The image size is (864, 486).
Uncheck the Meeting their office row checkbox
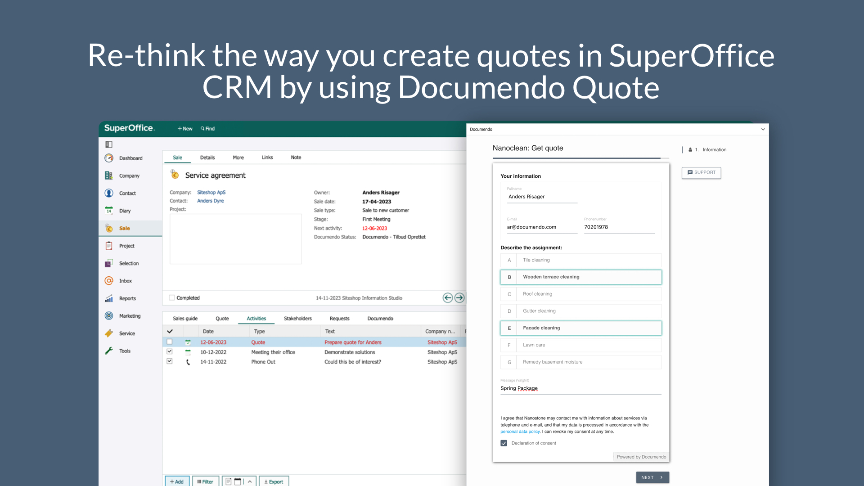[x=170, y=352]
